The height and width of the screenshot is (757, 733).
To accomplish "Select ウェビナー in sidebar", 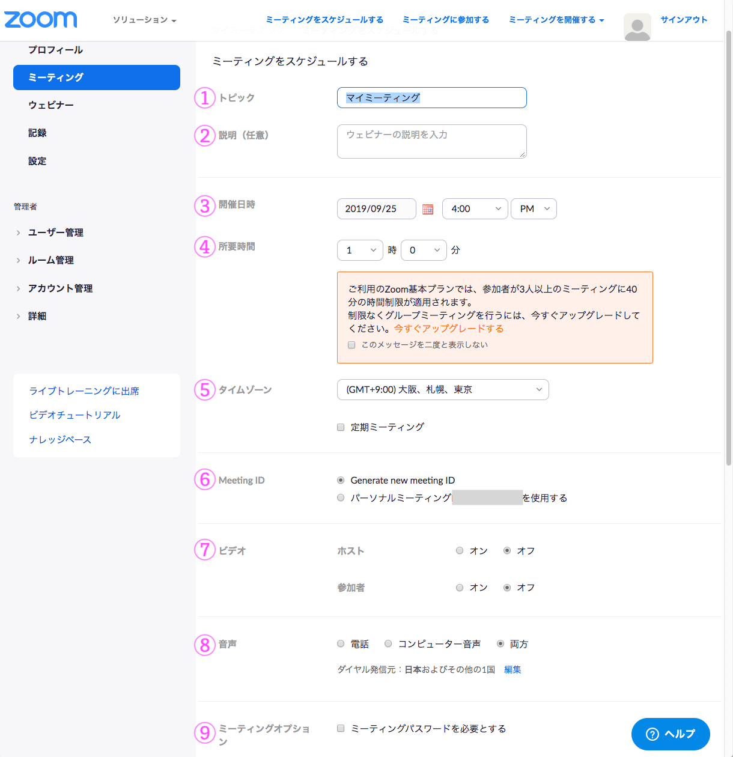I will tap(51, 105).
